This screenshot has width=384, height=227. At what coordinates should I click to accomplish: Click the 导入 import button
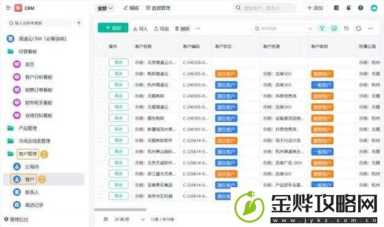tap(140, 29)
